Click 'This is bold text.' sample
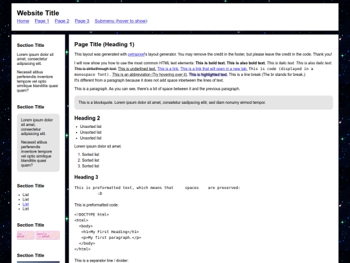 (x=211, y=63)
